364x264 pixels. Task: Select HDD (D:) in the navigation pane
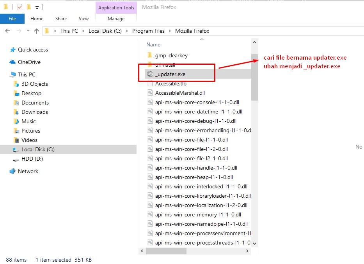pos(32,159)
